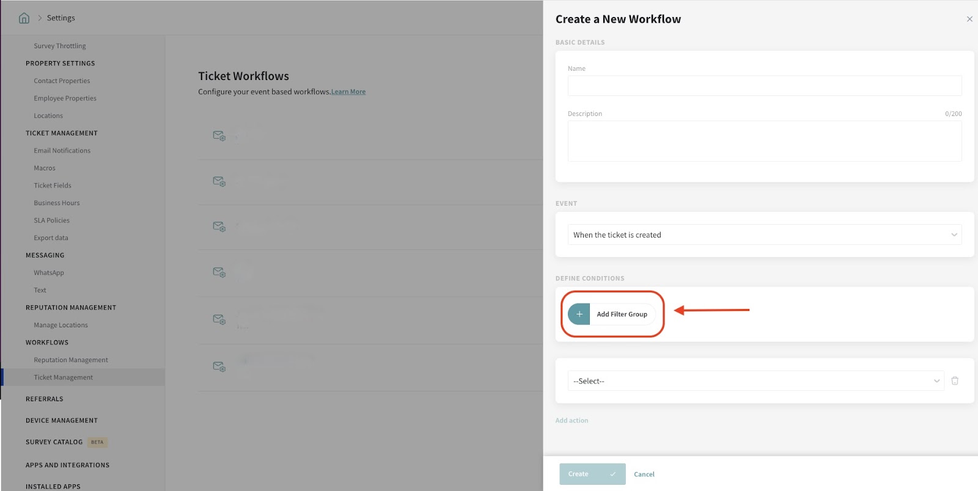Click the plus icon for Add Filter Group
Viewport: 978px width, 491px height.
coord(579,314)
